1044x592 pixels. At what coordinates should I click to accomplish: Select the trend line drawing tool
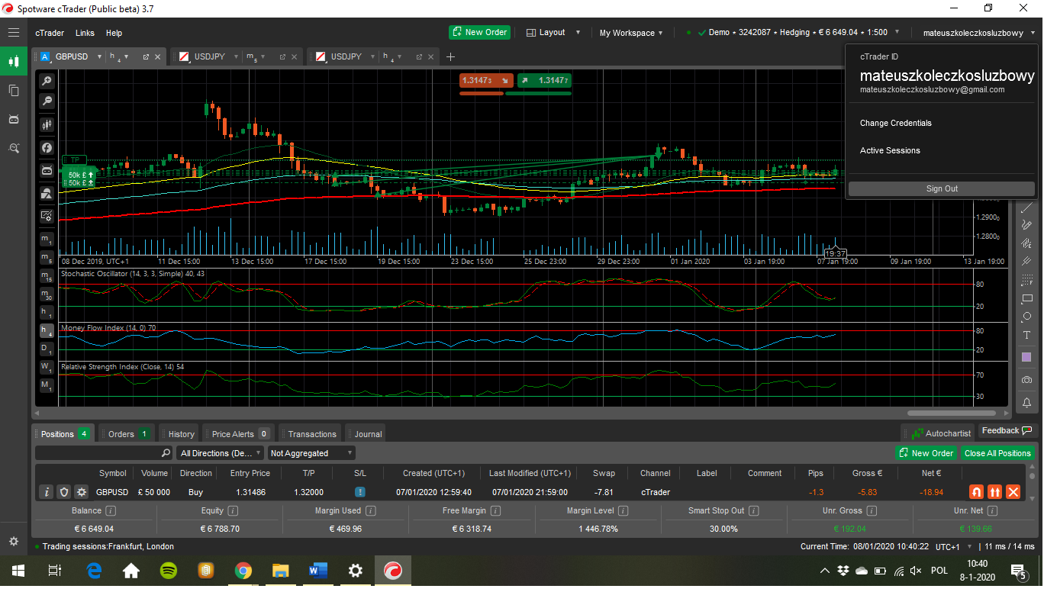click(1026, 208)
